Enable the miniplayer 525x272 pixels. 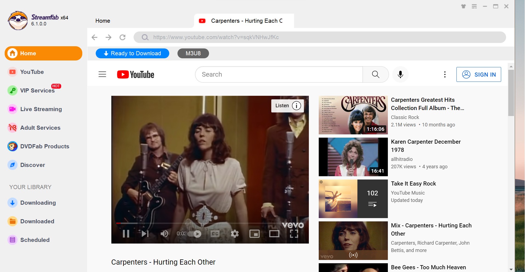tap(255, 234)
